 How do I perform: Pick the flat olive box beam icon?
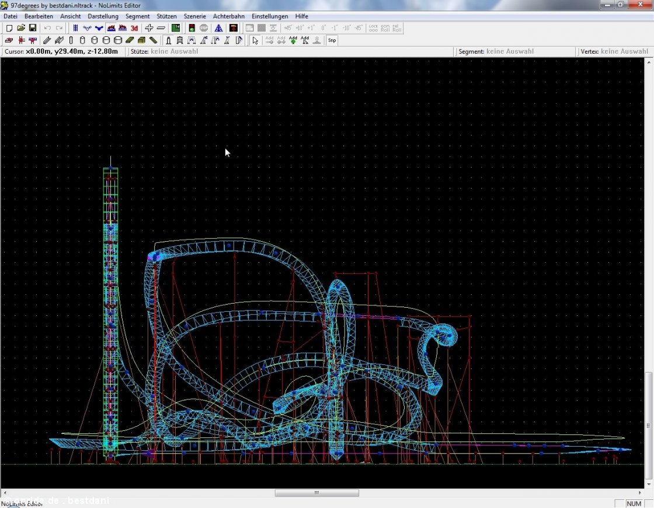pos(130,40)
